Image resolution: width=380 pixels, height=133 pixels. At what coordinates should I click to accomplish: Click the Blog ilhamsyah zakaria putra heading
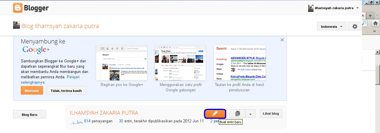tap(60, 26)
